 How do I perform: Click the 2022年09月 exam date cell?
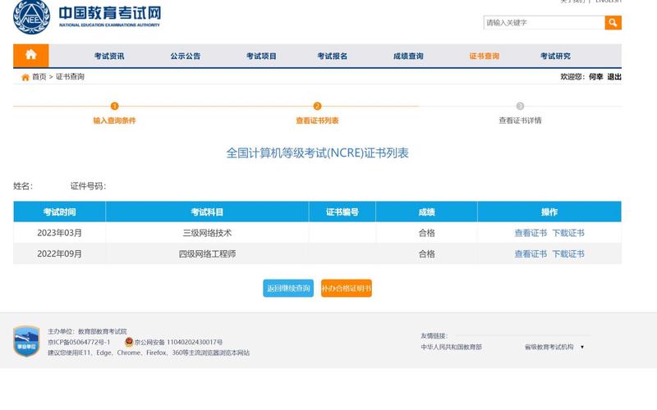coord(59,254)
